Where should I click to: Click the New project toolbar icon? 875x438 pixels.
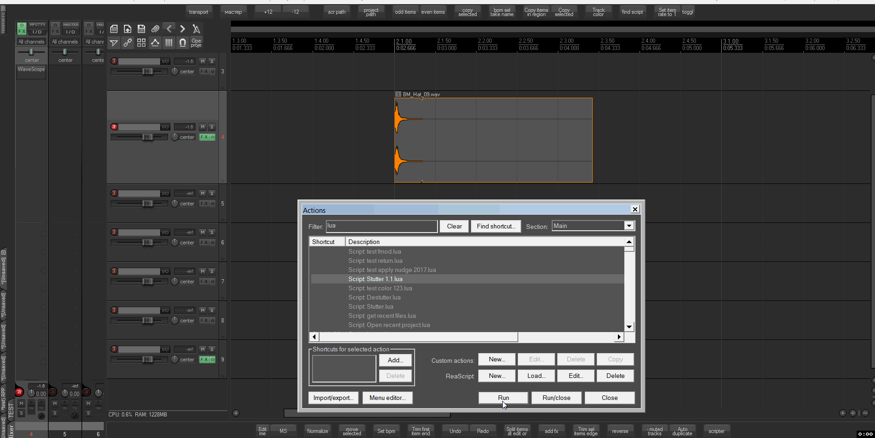[x=114, y=29]
